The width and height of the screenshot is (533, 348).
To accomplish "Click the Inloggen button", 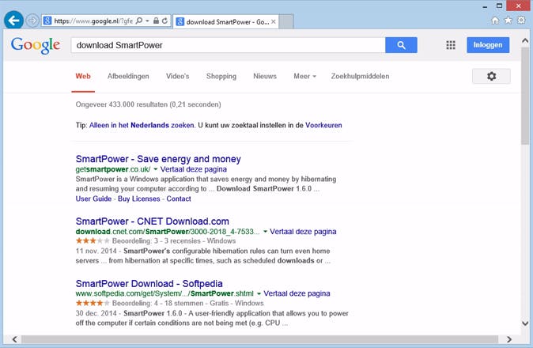I will [488, 45].
